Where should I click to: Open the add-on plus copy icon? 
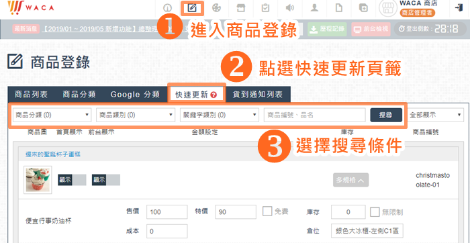pos(363,8)
